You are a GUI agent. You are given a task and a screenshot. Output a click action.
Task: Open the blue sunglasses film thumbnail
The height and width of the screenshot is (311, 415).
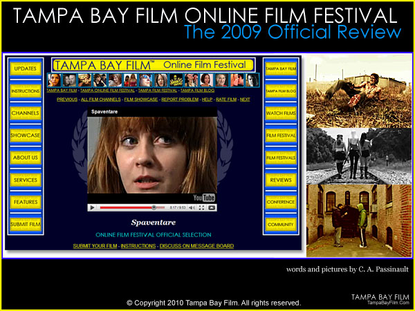pyautogui.click(x=145, y=80)
